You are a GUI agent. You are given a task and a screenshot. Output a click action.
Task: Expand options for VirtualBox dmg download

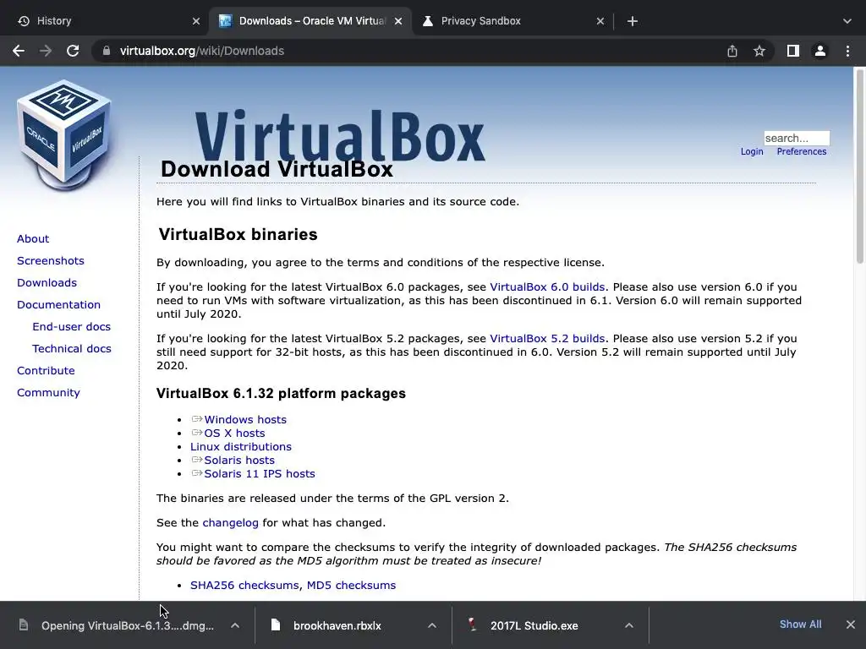tap(235, 626)
